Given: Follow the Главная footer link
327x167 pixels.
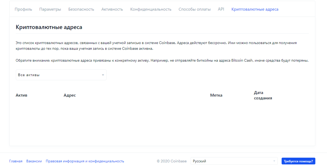Looking at the screenshot, I should [16, 161].
